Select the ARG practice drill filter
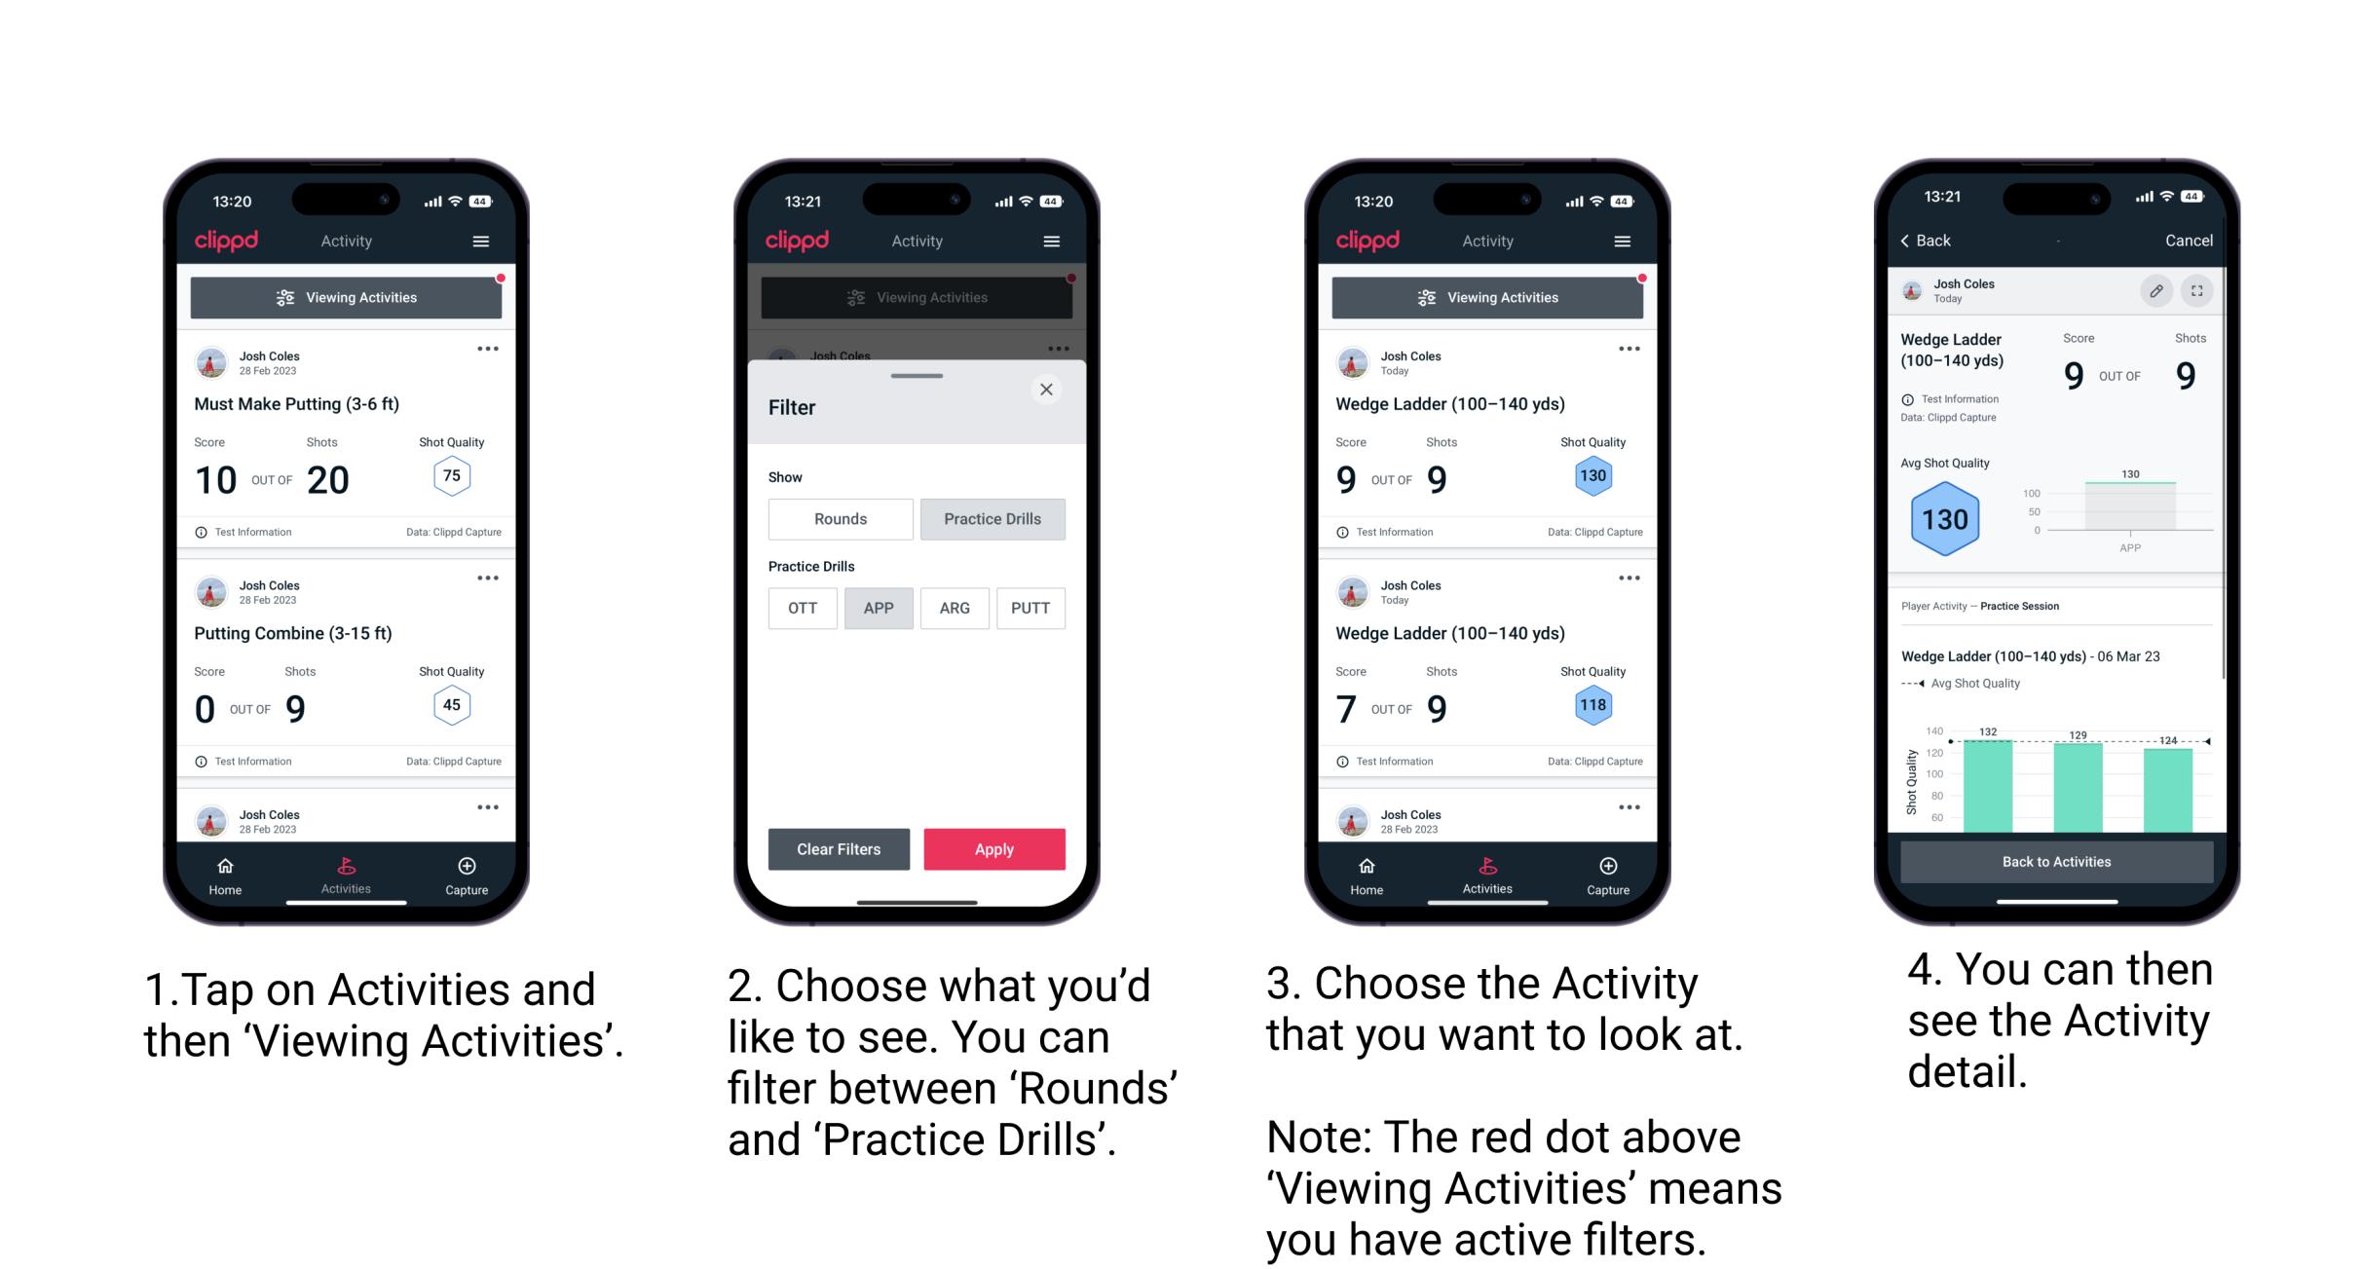The width and height of the screenshot is (2360, 1269). tap(954, 607)
